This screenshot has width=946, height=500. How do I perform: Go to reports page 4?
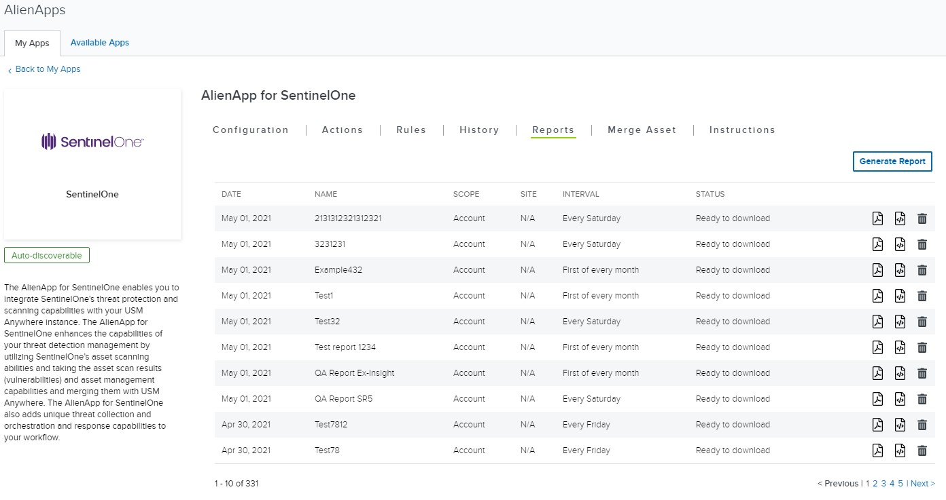(892, 484)
